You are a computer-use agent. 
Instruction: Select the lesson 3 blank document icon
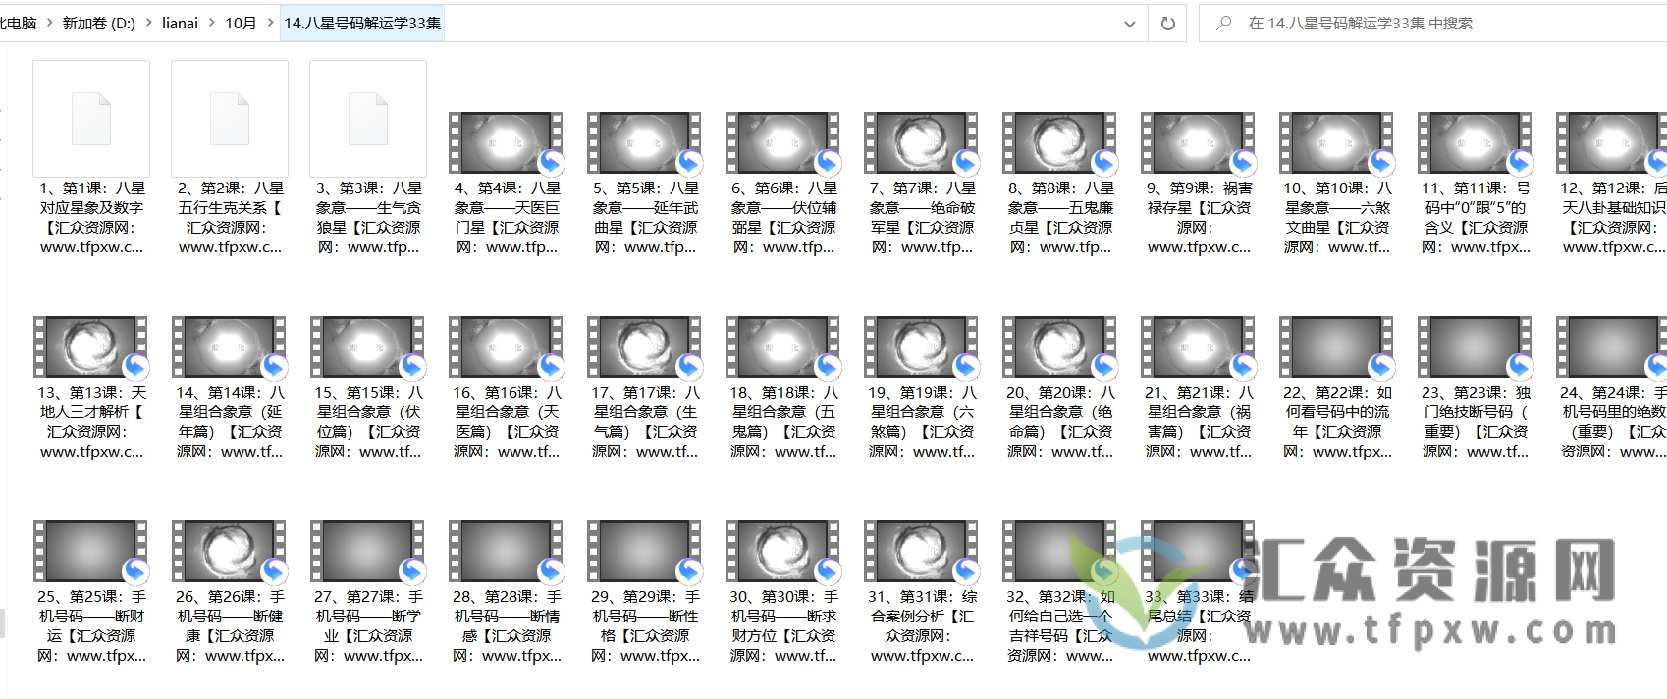pyautogui.click(x=368, y=119)
